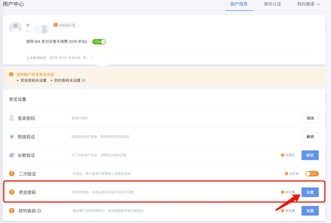The width and height of the screenshot is (331, 223).
Task: Click the 短信验证 label
Action: (26, 137)
